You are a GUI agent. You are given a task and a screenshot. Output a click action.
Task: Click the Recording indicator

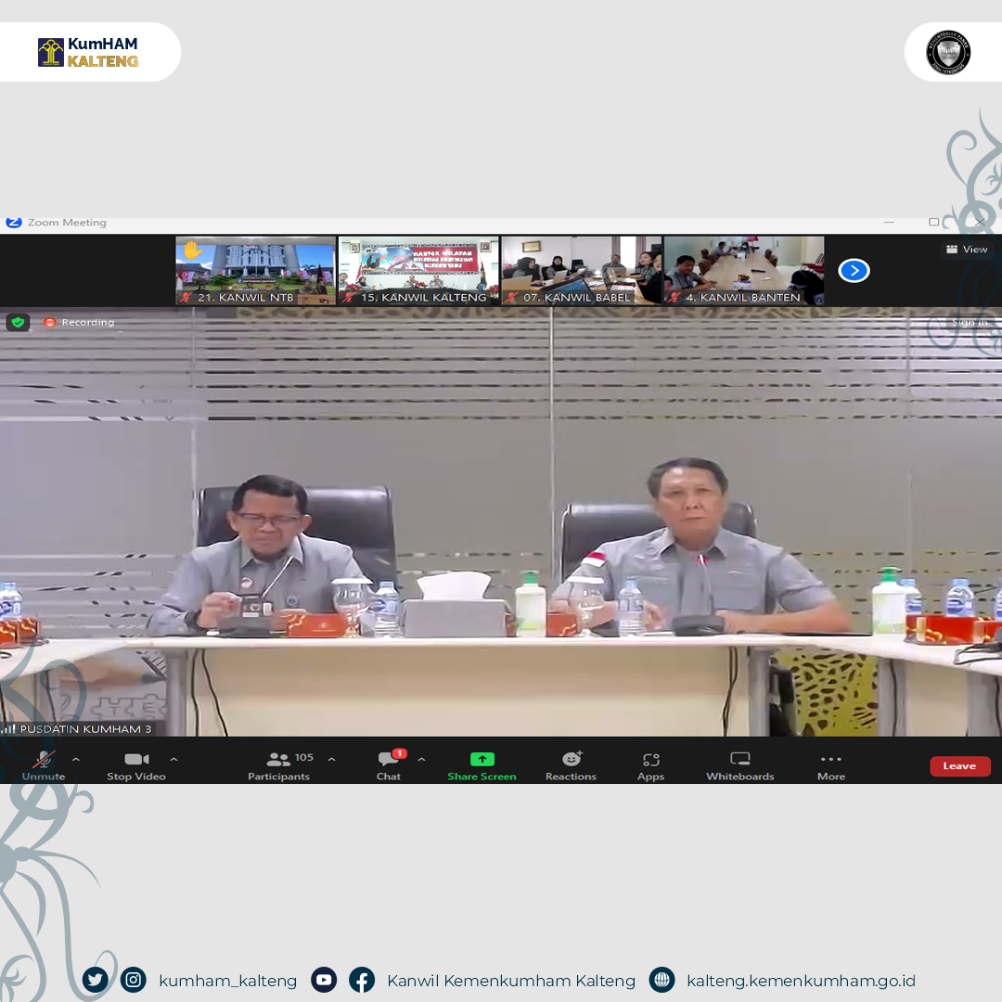pos(79,322)
